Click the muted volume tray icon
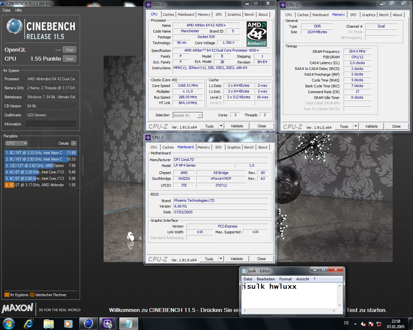413x330 pixels. [363, 324]
